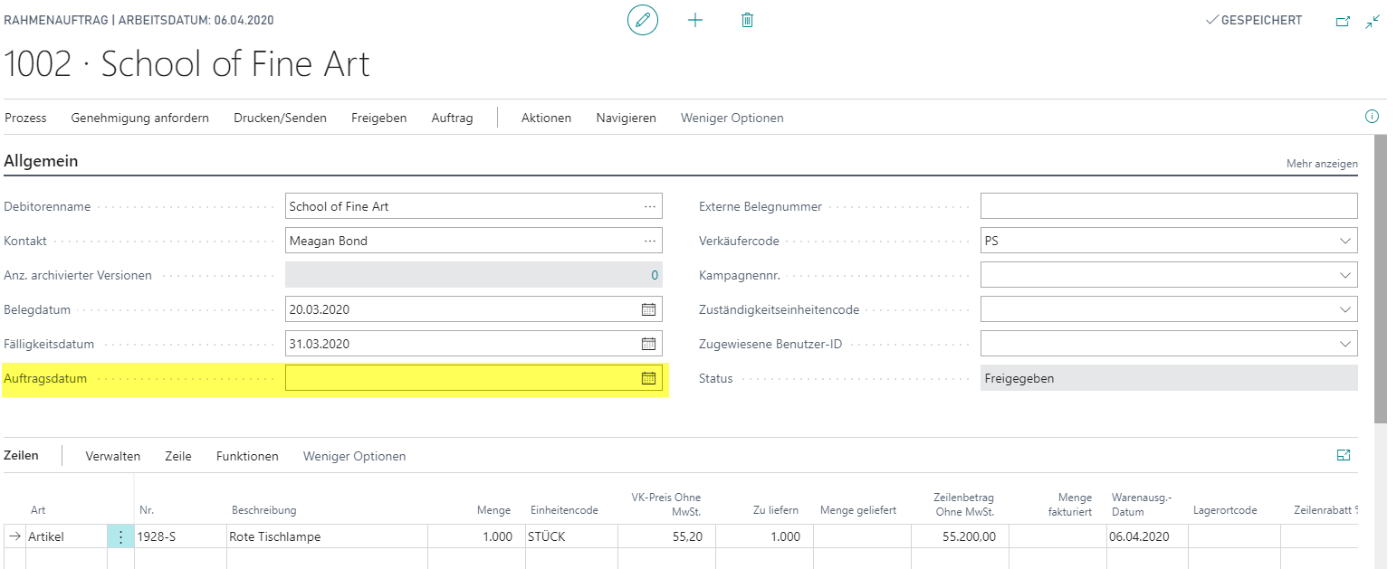Expand Verkäufercode dropdown
The width and height of the screenshot is (1397, 569).
[1344, 242]
